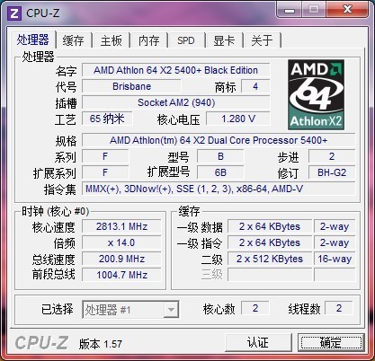Minimize the CPU-Z window
The width and height of the screenshot is (375, 361).
(290, 10)
